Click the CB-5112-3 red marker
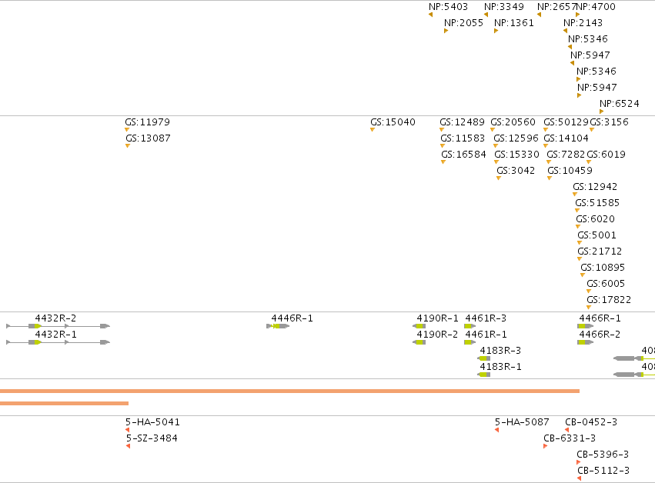This screenshot has width=655, height=483. 580,478
